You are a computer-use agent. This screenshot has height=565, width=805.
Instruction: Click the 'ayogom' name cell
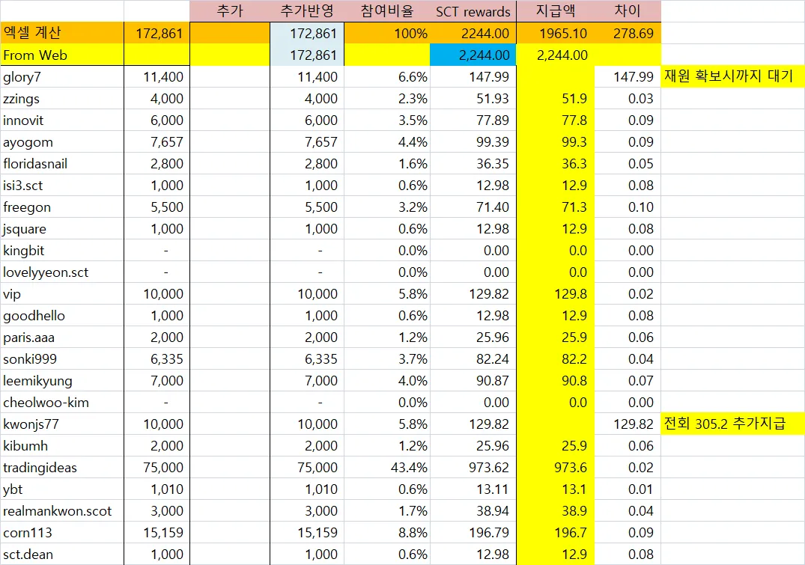61,141
